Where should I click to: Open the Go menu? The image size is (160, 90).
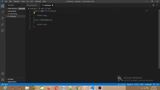27,1
